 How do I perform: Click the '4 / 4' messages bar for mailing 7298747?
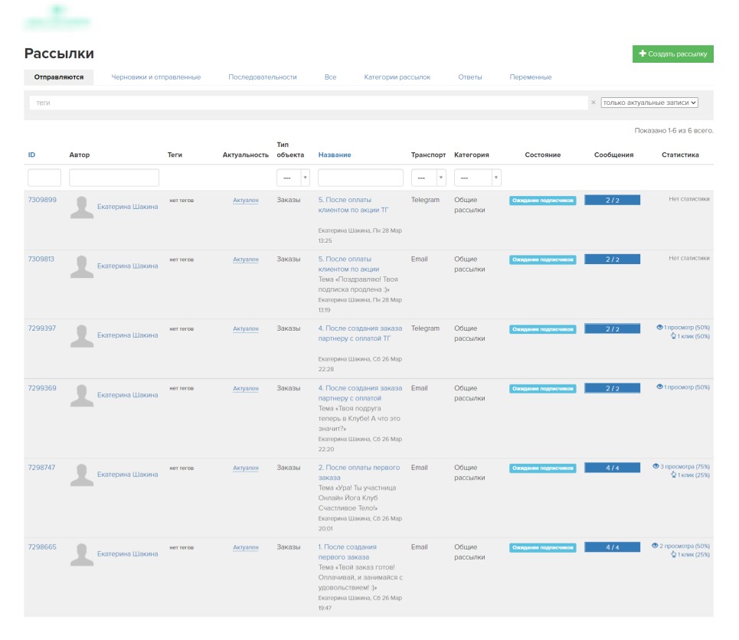pyautogui.click(x=612, y=468)
